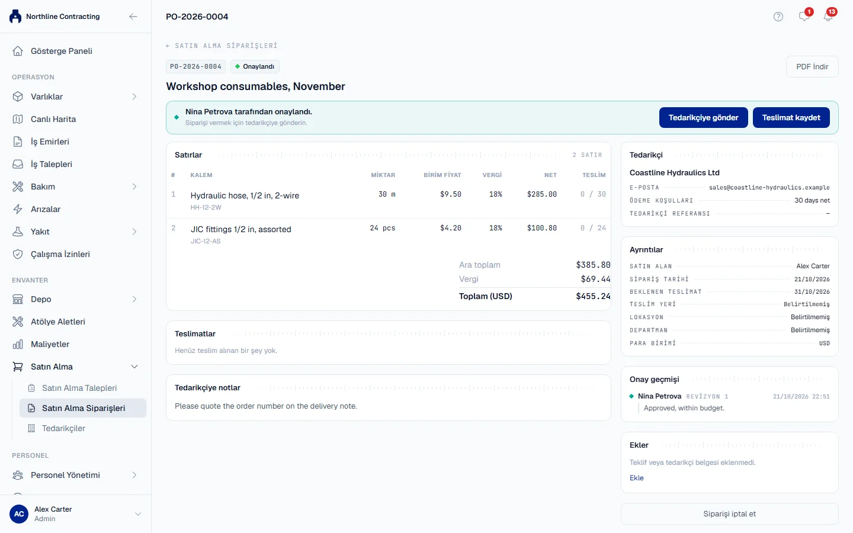The image size is (853, 533).
Task: Click the Teslimat kaydet button
Action: [x=791, y=117]
